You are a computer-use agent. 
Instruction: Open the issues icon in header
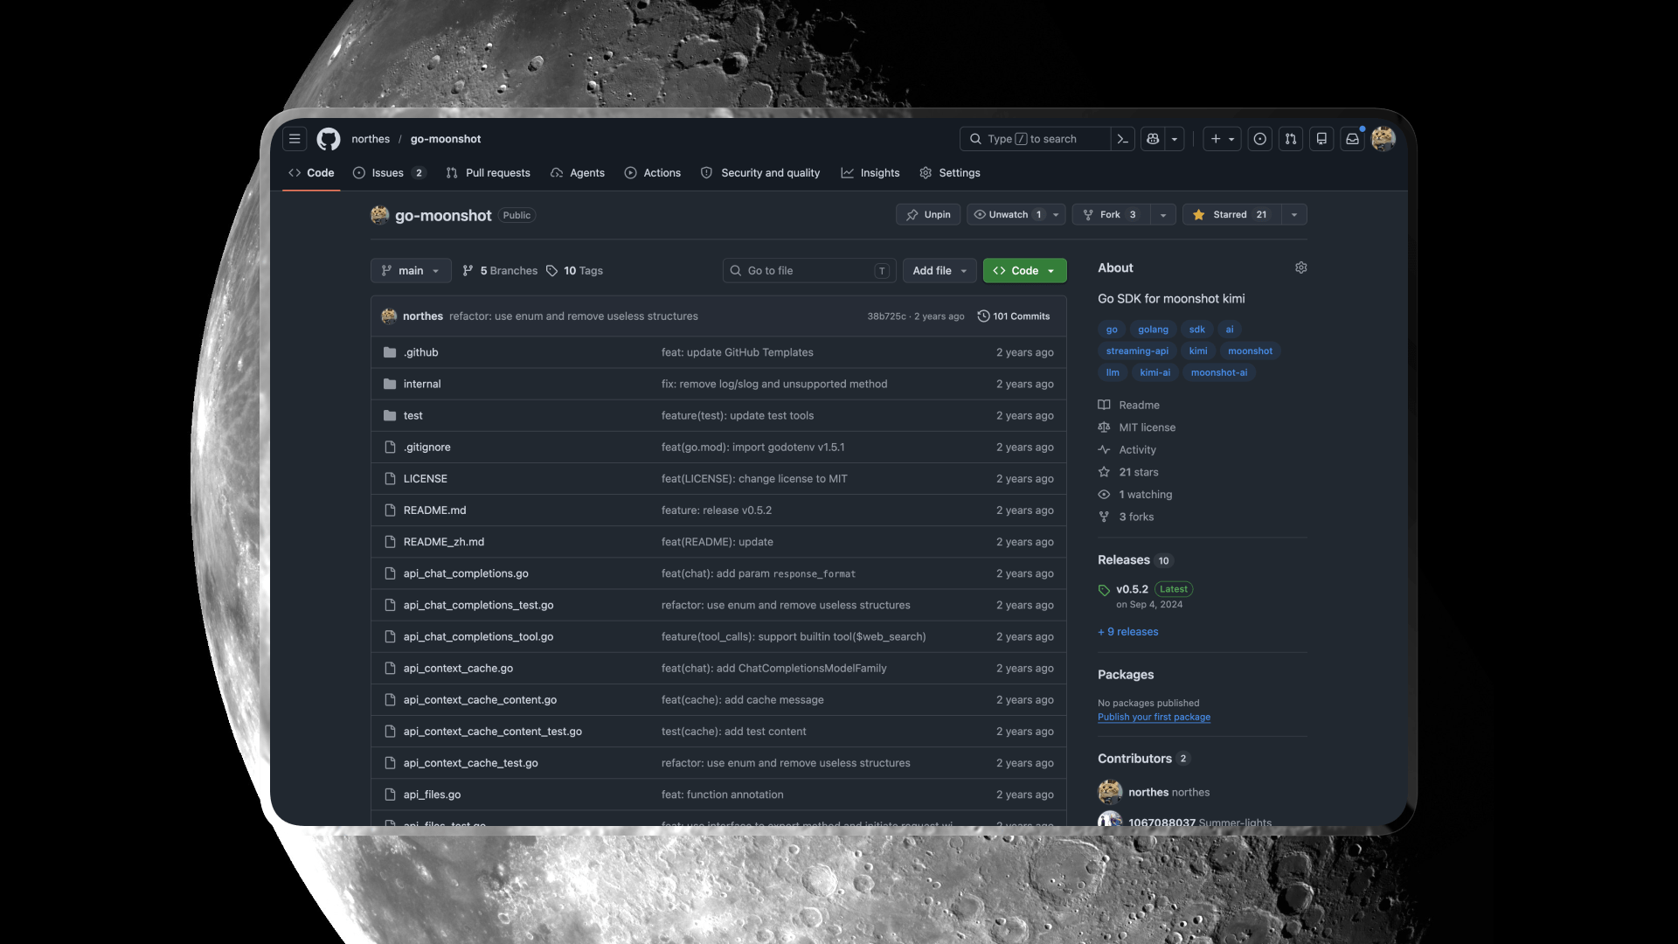1259,139
